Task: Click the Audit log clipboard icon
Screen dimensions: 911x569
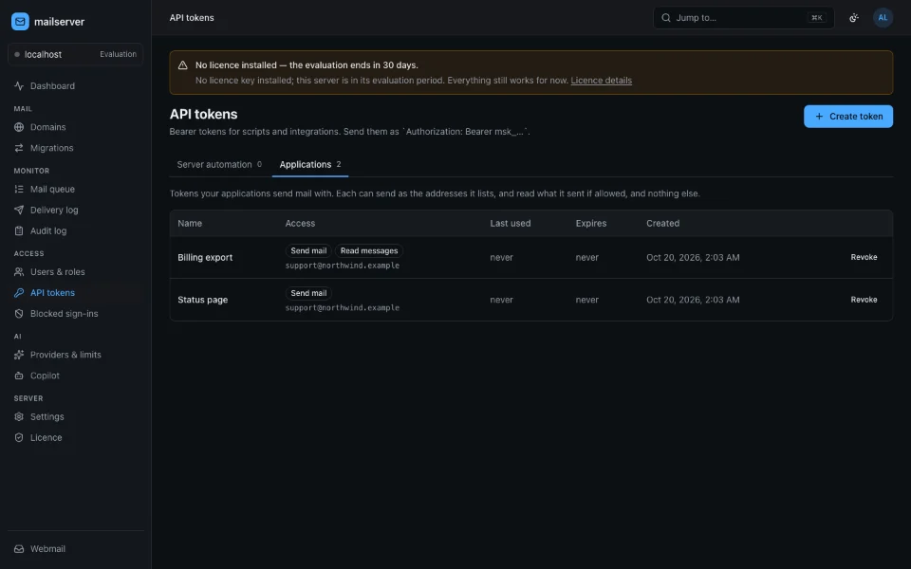Action: pos(19,231)
